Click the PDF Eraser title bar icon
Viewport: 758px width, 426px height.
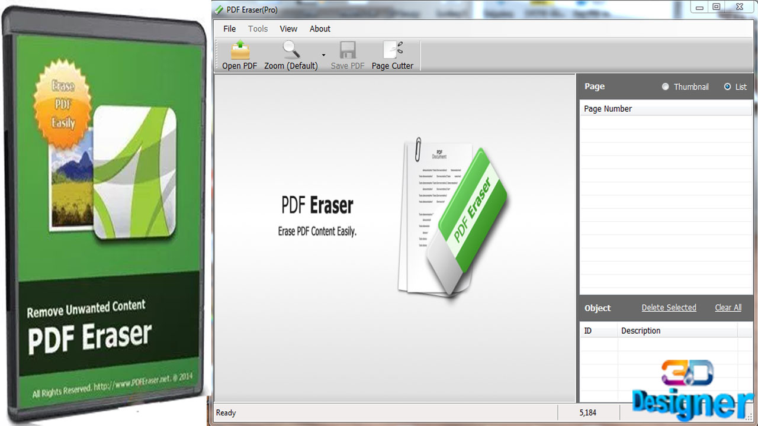tap(219, 9)
